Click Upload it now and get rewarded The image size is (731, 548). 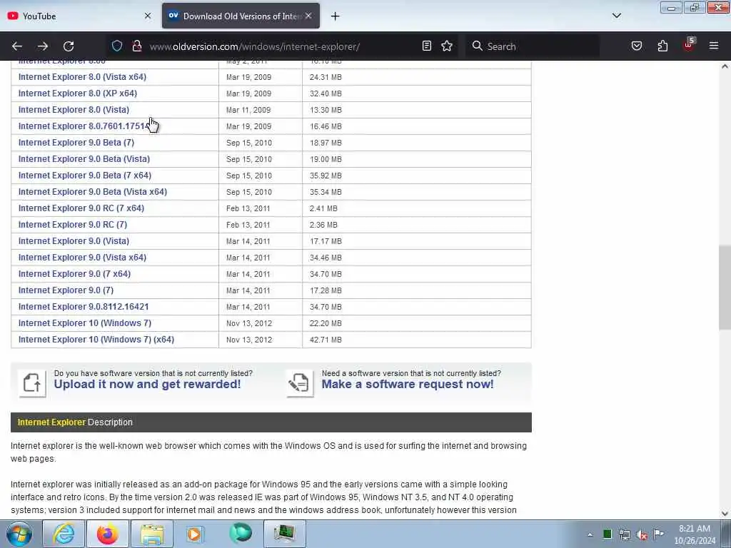147,384
